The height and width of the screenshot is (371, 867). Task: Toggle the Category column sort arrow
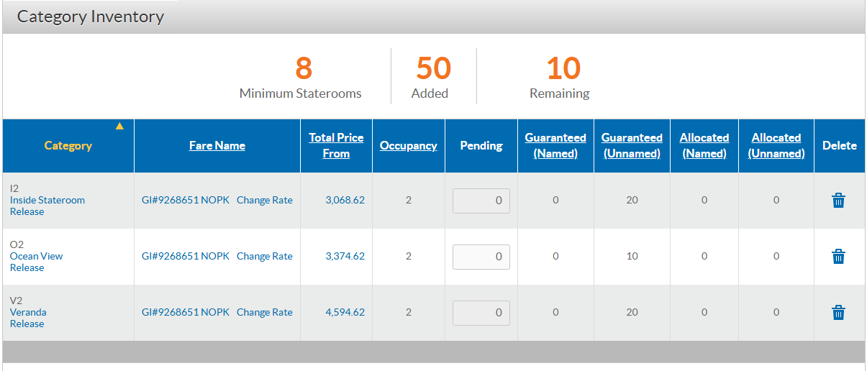point(119,126)
